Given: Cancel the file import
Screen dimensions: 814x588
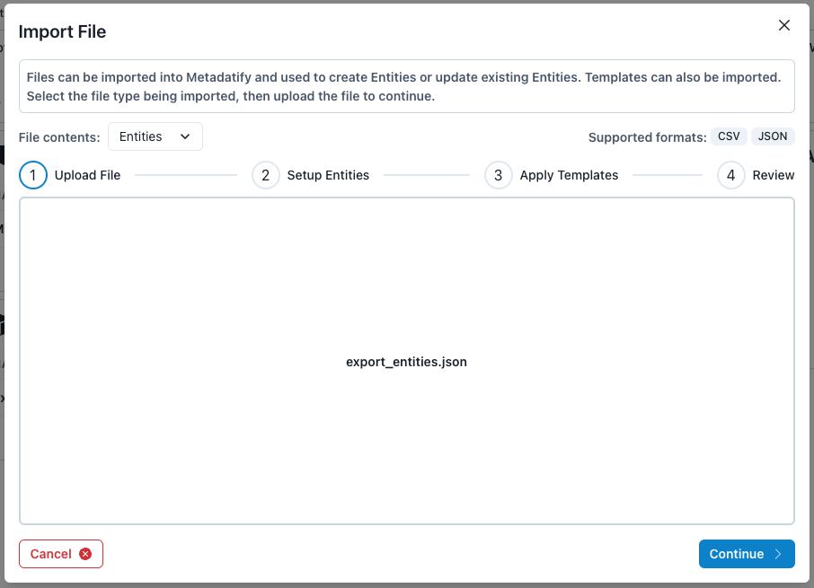Looking at the screenshot, I should coord(61,554).
